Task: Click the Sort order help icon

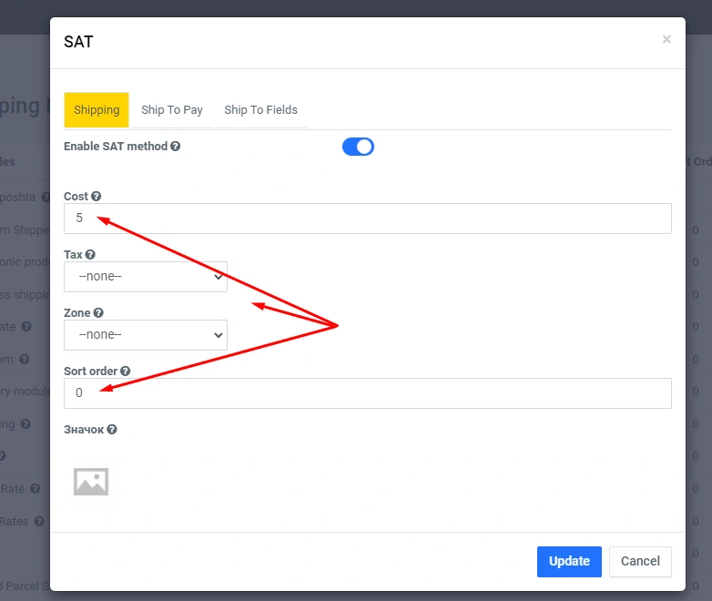Action: [x=126, y=372]
